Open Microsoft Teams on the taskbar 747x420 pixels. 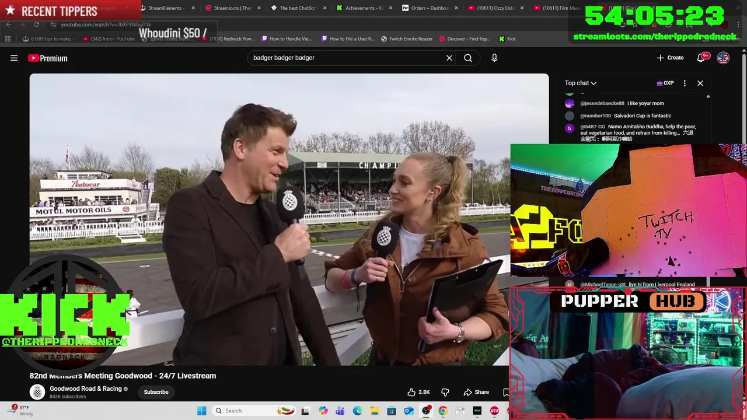click(340, 411)
